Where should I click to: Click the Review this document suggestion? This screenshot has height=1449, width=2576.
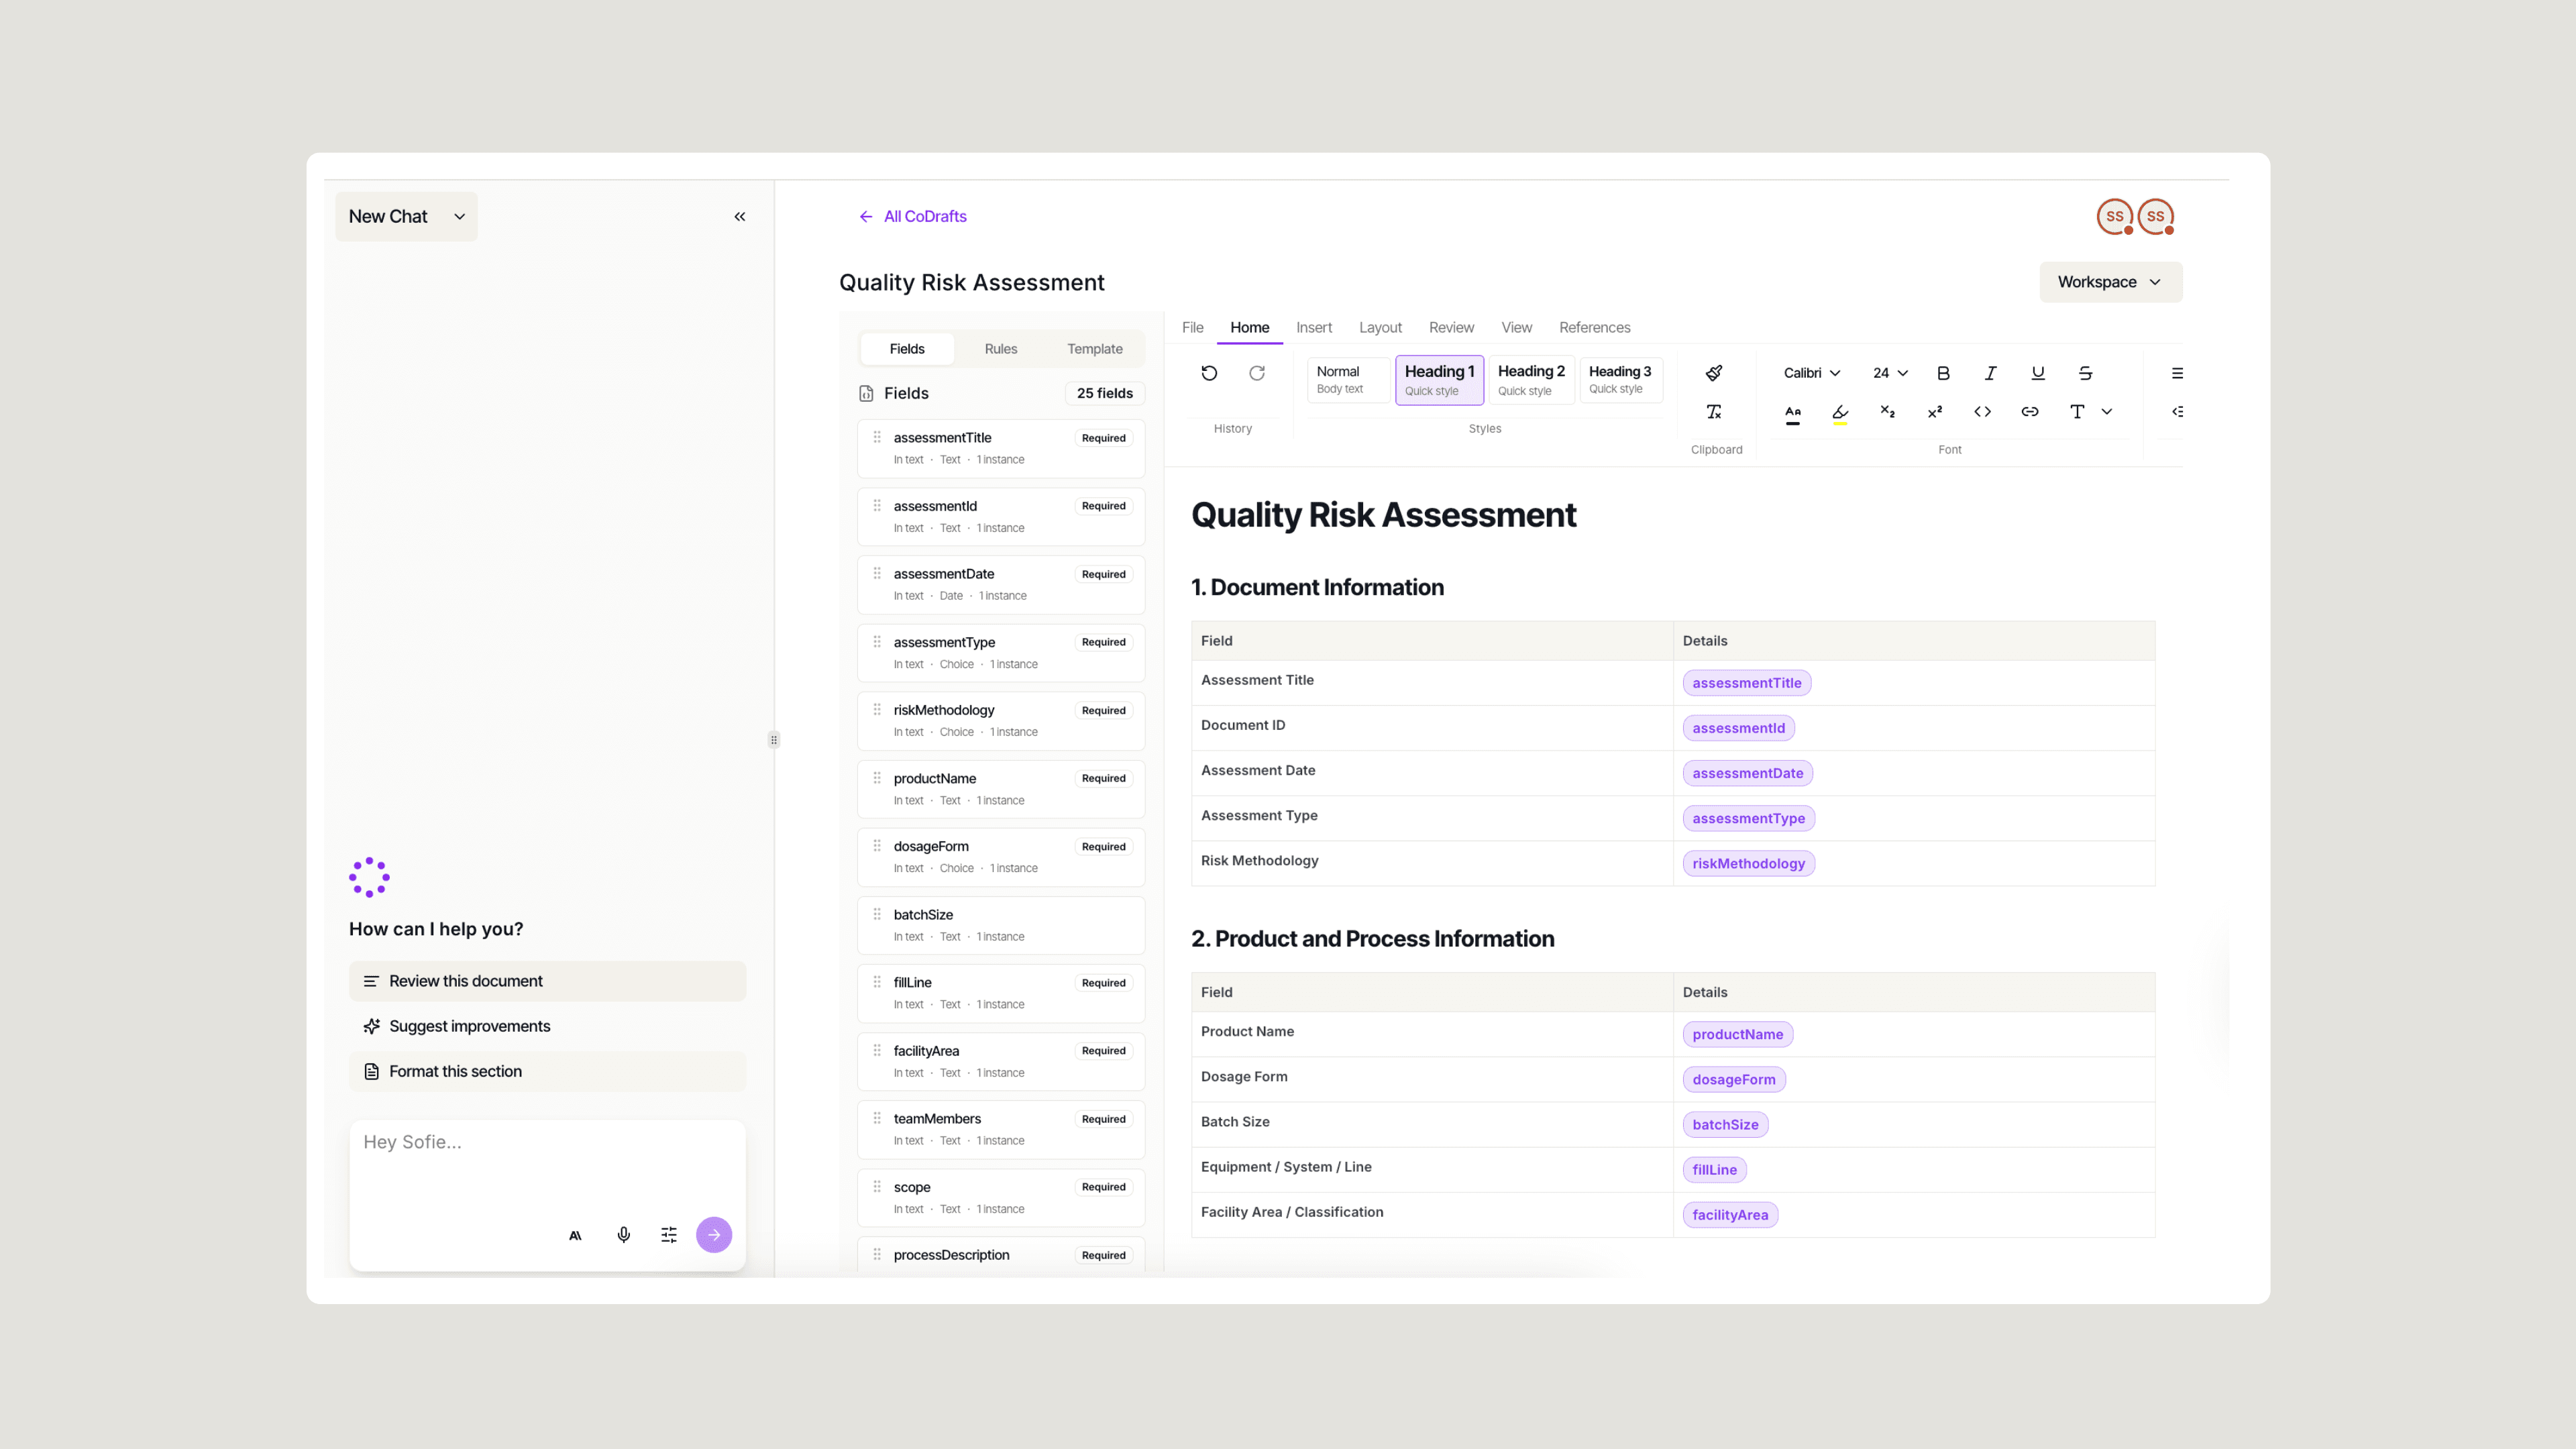466,980
